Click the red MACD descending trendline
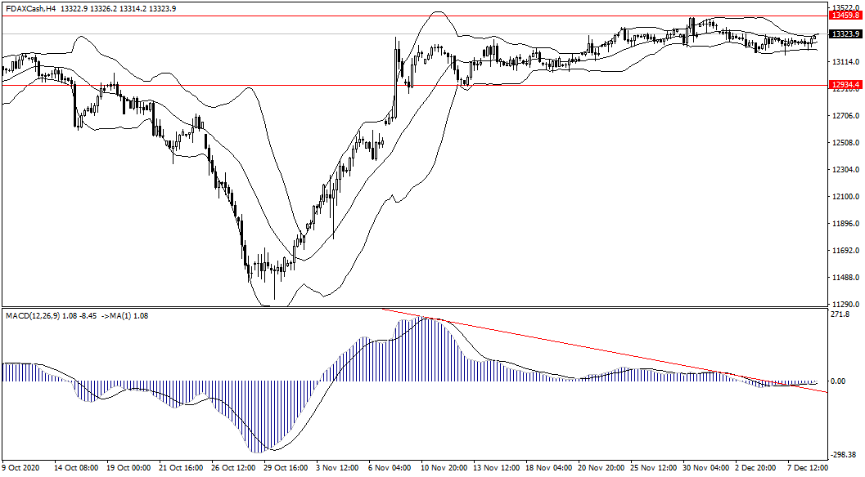 point(614,355)
